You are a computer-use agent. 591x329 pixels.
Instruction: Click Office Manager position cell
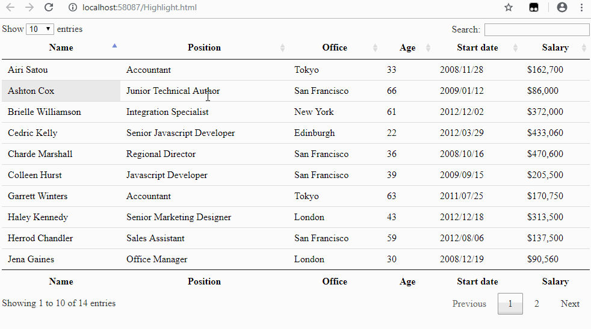click(x=204, y=259)
